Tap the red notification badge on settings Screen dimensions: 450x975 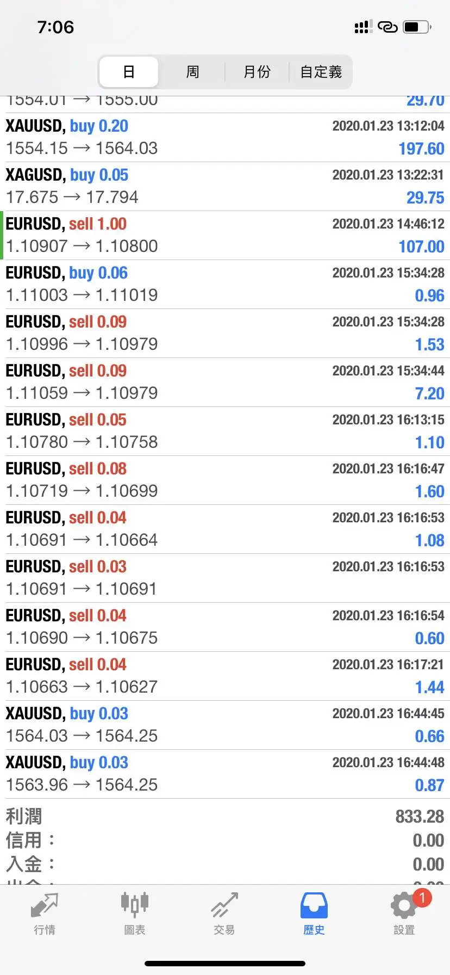[x=422, y=898]
